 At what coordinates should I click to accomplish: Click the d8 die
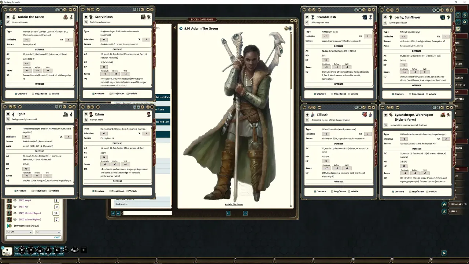point(48,250)
